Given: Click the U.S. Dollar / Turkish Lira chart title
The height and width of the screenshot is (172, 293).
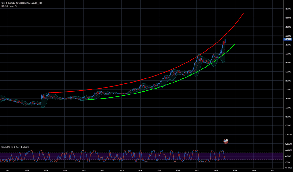Looking at the screenshot, I should point(22,3).
